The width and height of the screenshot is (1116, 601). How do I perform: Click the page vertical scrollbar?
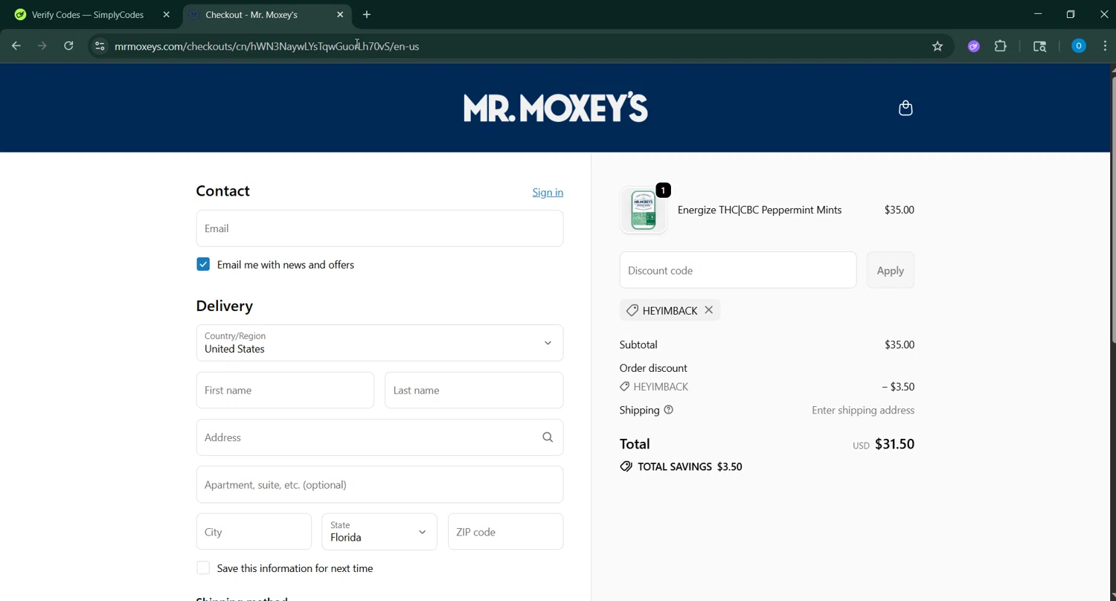point(1113,208)
